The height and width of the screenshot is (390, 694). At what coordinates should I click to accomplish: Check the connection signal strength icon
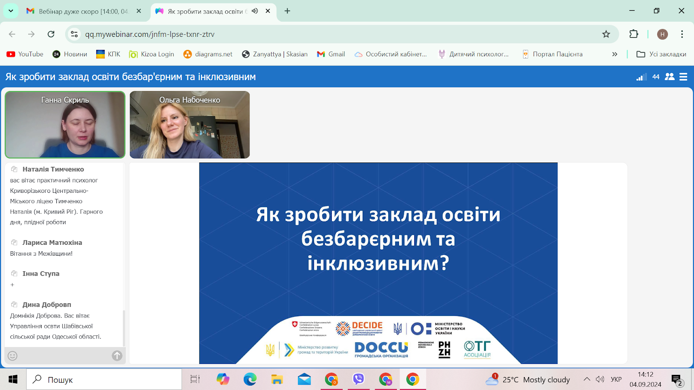(642, 77)
